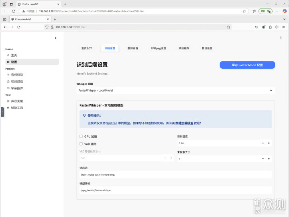
Task: Add outer Edge page to favorites star
Action: (244, 11)
